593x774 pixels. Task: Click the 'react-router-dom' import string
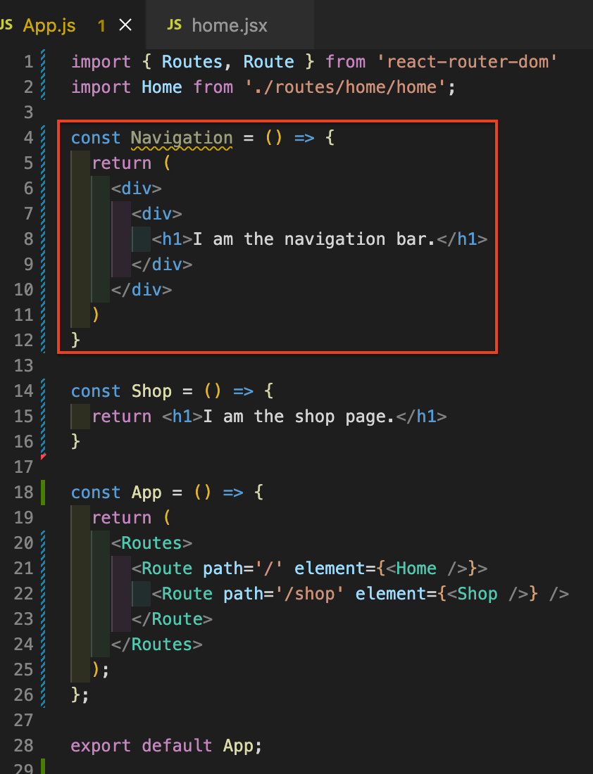(x=467, y=62)
